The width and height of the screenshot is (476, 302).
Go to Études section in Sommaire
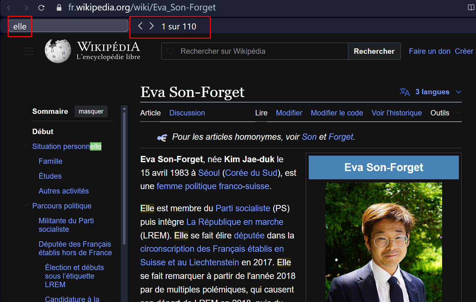pos(50,176)
